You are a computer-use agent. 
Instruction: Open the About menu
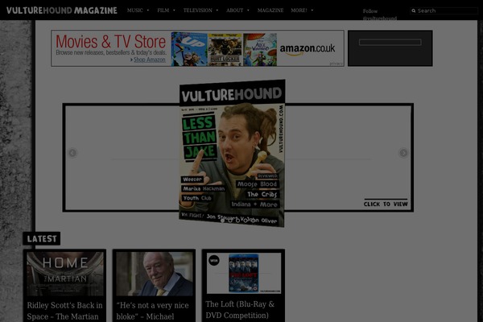coord(235,10)
